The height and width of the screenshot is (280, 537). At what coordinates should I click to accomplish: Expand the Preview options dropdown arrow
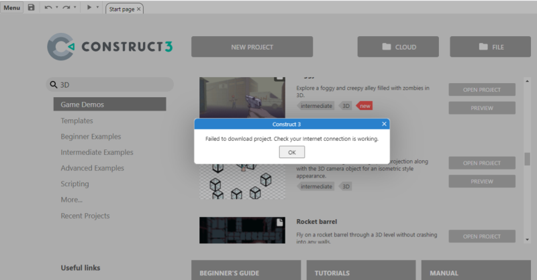[97, 7]
